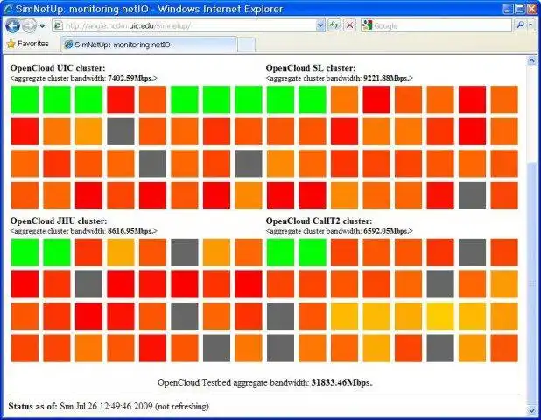Click the 8616.95Mbps bandwidth value
This screenshot has width=541, height=420.
(130, 231)
